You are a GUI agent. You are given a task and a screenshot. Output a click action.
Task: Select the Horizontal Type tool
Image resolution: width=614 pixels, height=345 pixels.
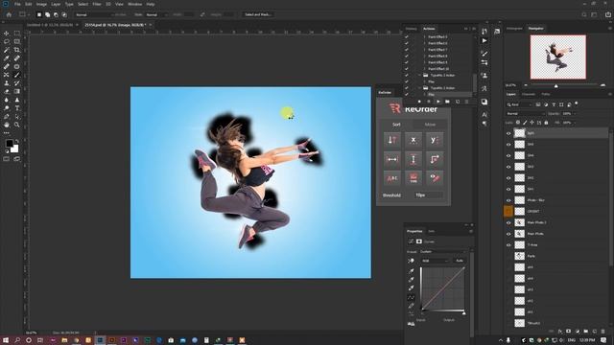(x=17, y=108)
